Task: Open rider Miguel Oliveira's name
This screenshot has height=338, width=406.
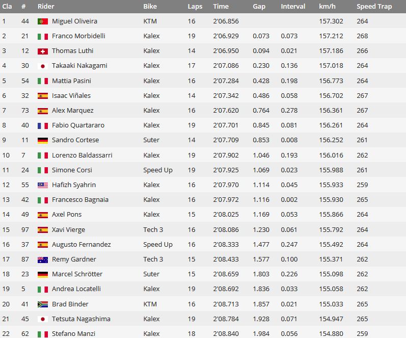Action: [74, 21]
